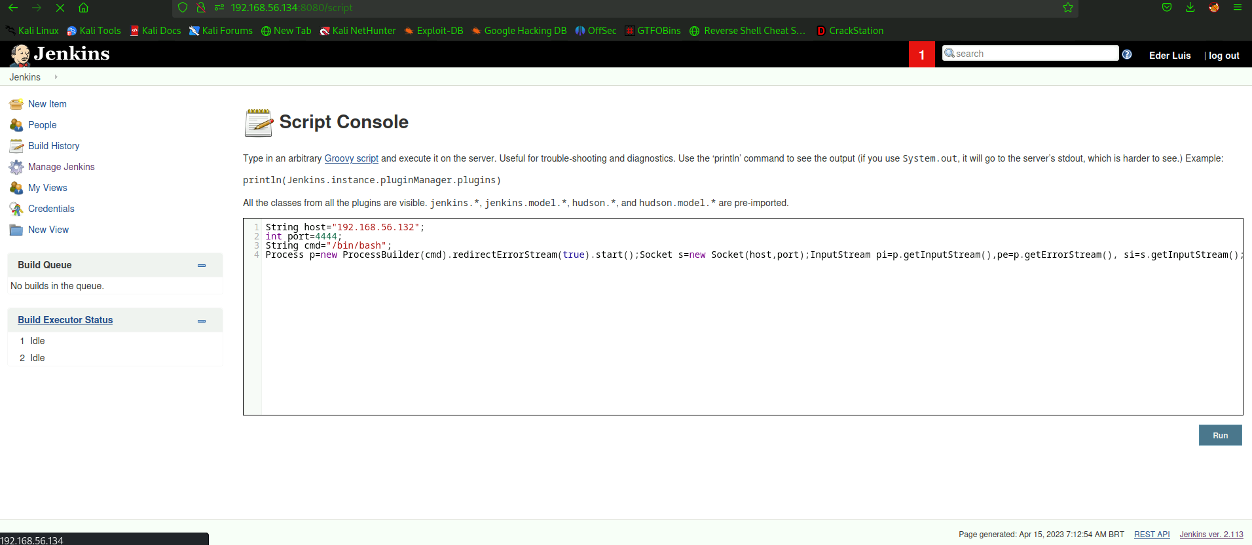Image resolution: width=1252 pixels, height=545 pixels.
Task: Click the Build History link
Action: coord(54,146)
